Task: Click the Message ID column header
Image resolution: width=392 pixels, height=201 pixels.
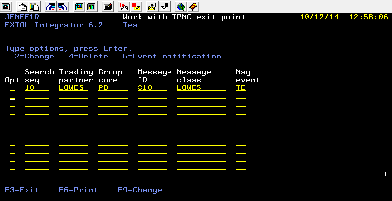Action: pyautogui.click(x=155, y=76)
